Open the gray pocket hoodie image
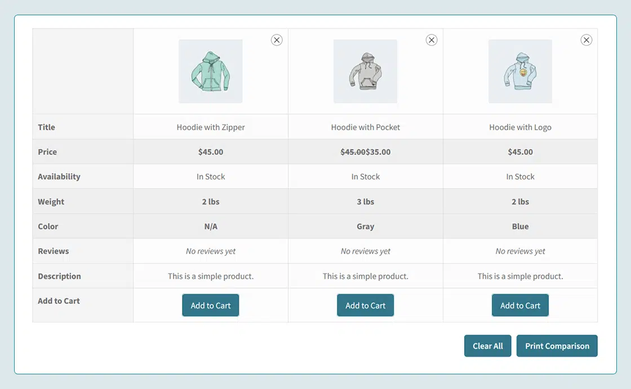 click(x=365, y=72)
